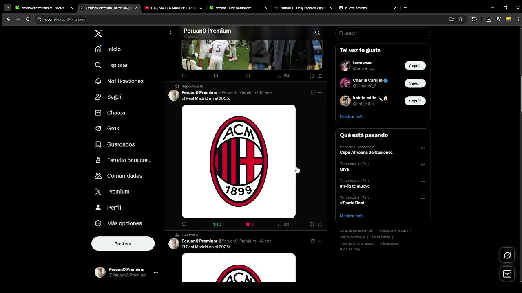
Task: Open the Seguir sidebar item
Action: pos(108,97)
